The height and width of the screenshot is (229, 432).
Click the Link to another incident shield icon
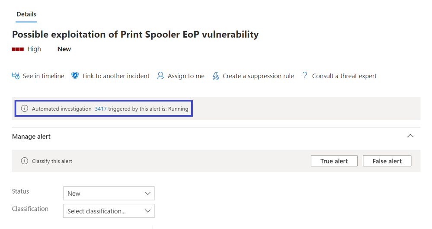coord(75,76)
